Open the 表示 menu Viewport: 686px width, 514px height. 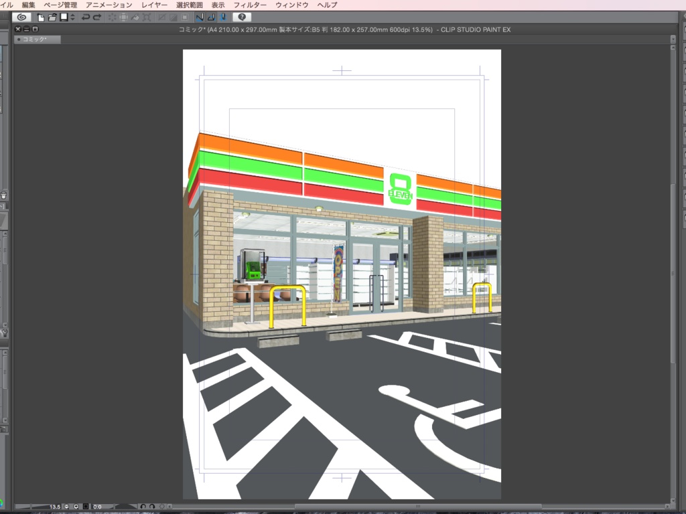tap(218, 5)
